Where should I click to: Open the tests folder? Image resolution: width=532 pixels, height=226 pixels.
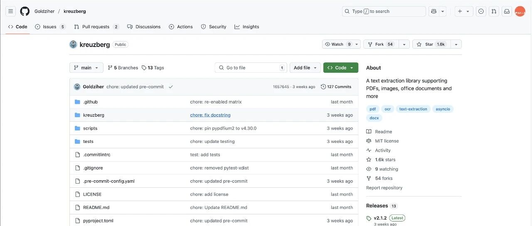coord(88,141)
